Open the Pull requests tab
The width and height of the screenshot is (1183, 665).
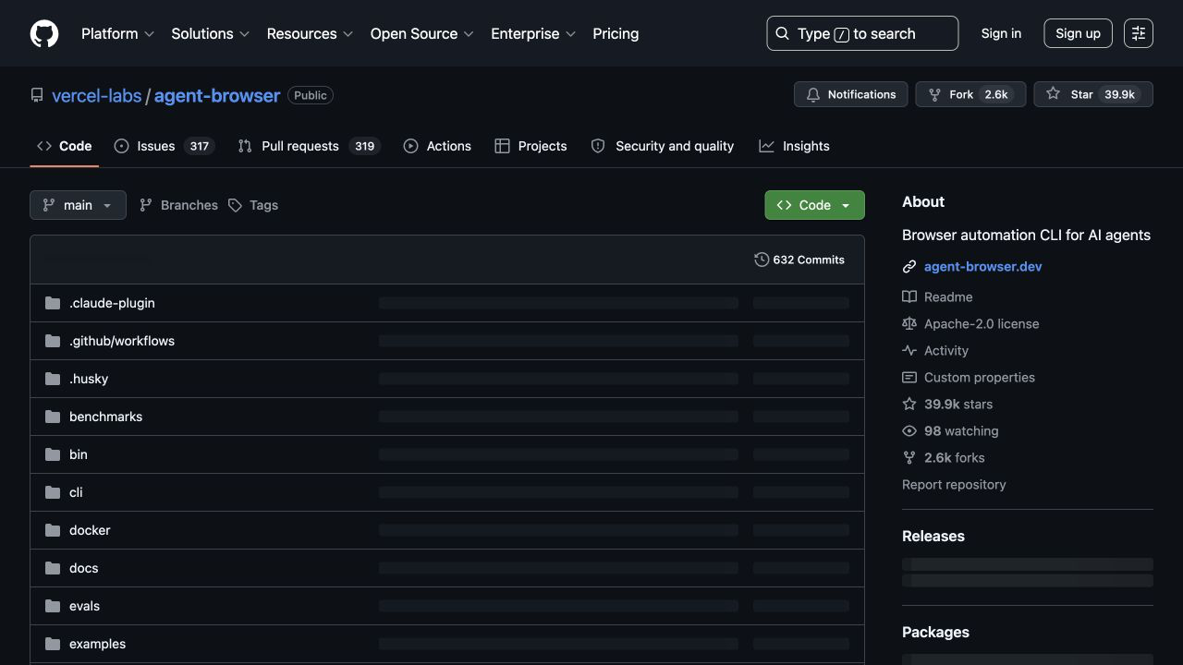pos(309,146)
